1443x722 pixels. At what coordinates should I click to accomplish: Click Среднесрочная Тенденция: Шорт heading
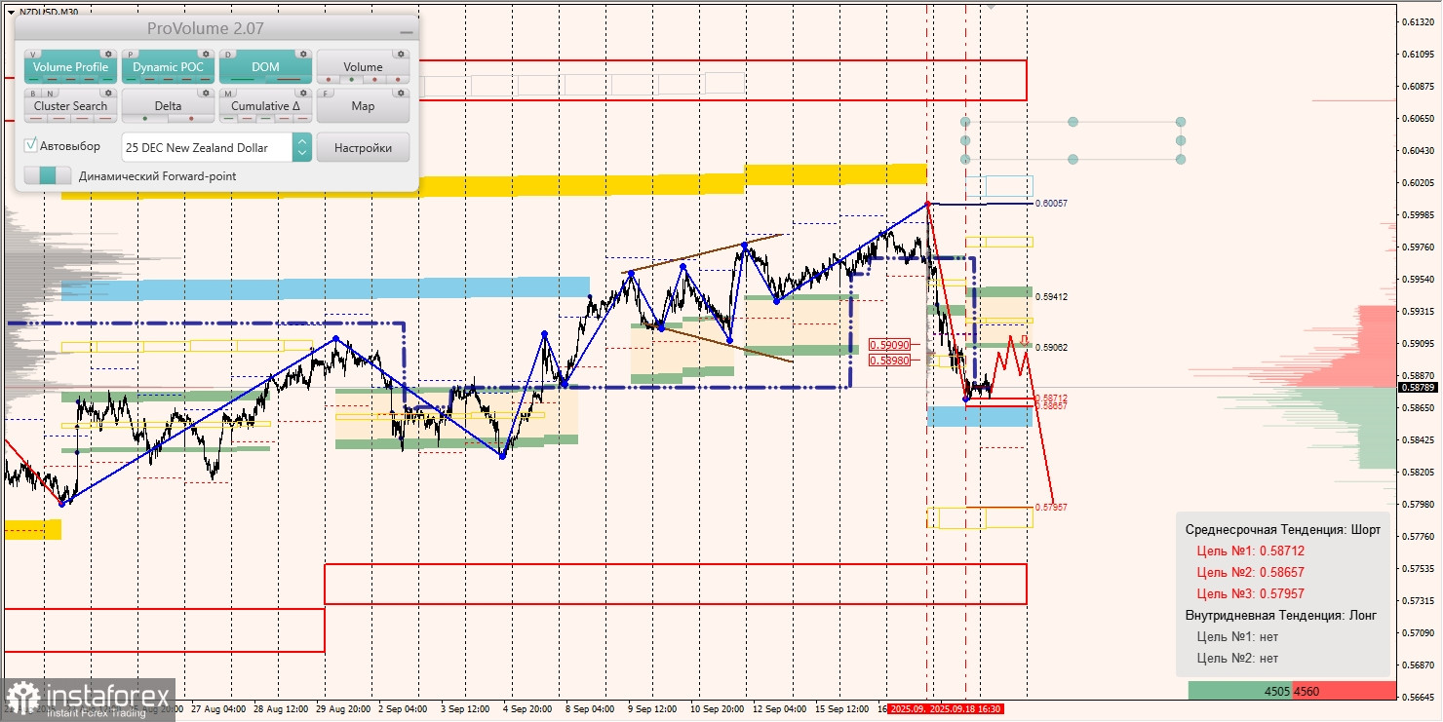click(1282, 530)
